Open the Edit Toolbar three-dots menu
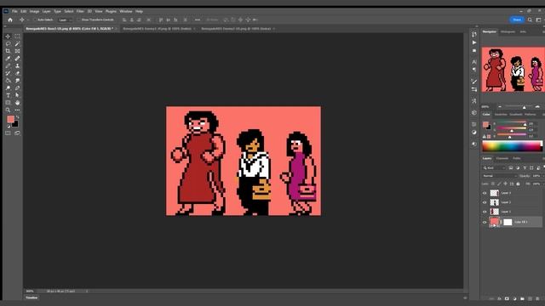 click(17, 110)
